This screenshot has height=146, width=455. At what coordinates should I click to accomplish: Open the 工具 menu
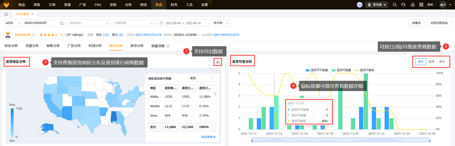[189, 5]
